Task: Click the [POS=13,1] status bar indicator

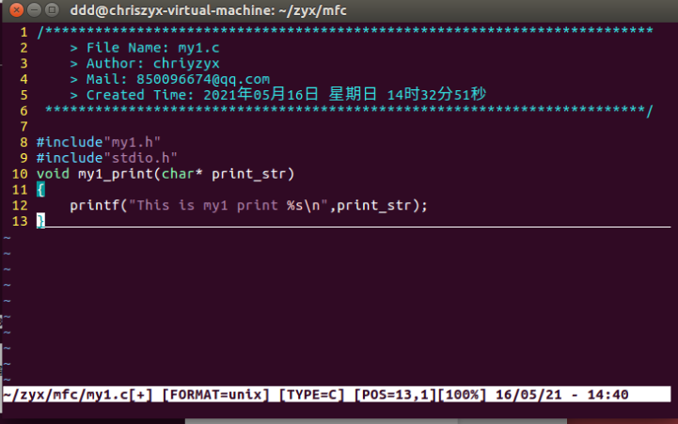Action: pos(395,395)
